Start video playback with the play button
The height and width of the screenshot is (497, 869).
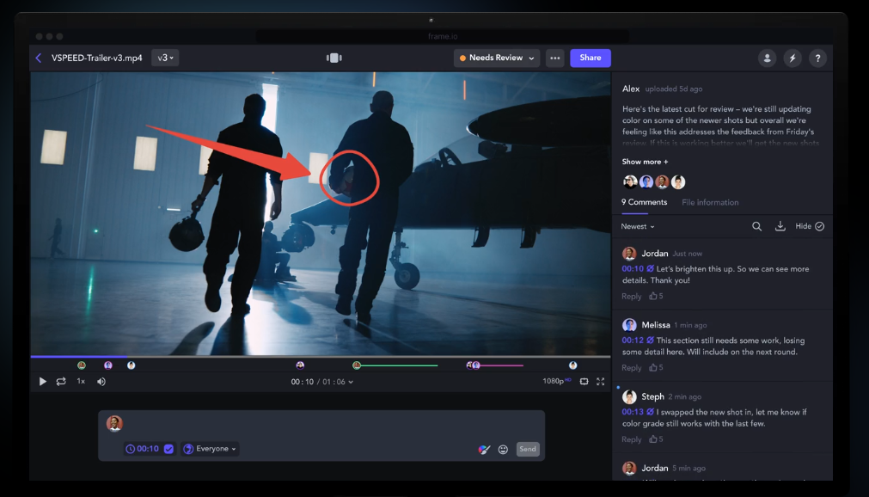43,382
